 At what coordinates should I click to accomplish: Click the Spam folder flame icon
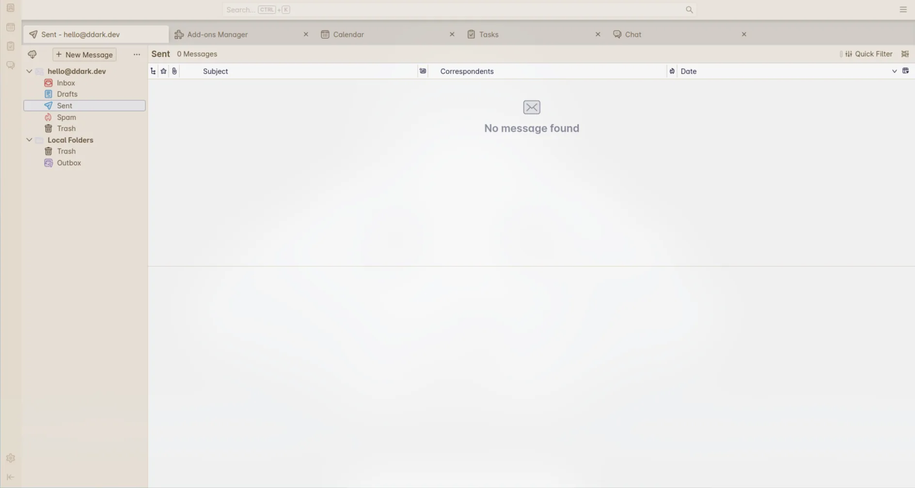point(48,117)
